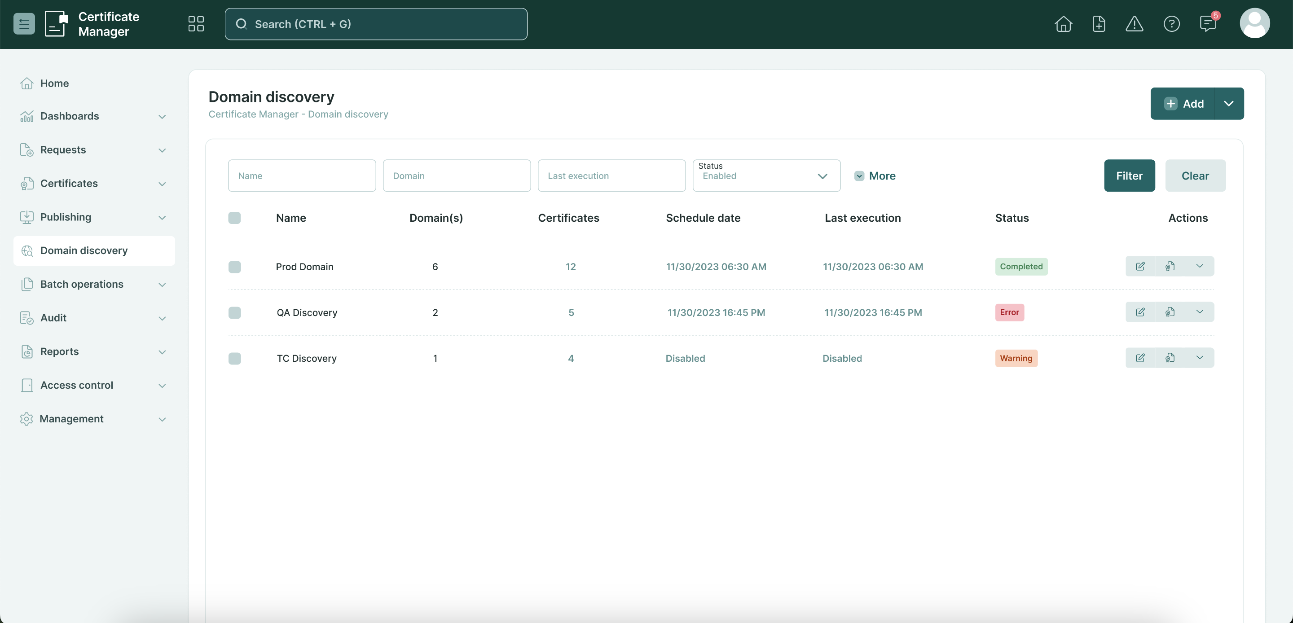The height and width of the screenshot is (623, 1293).
Task: Open messages icon with badge 5
Action: 1208,23
